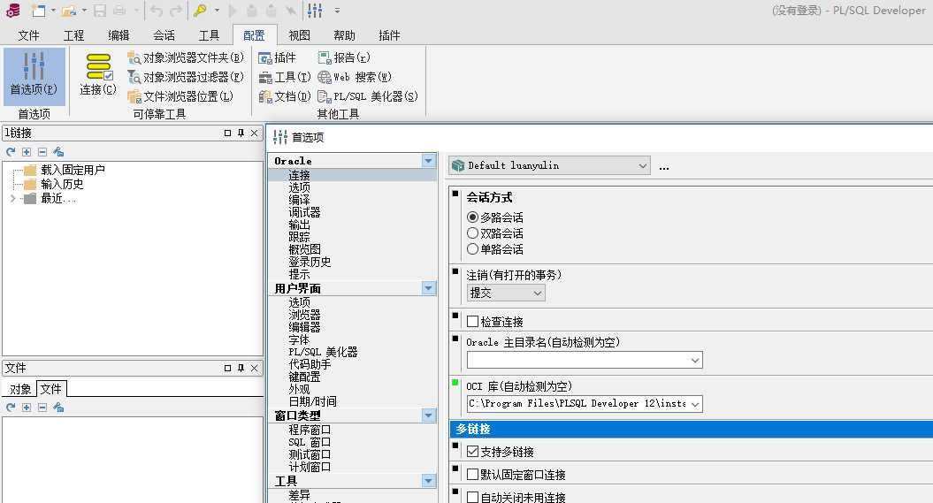Click the Preferences (首选项) ribbon icon
This screenshot has height=503, width=933.
click(x=34, y=74)
